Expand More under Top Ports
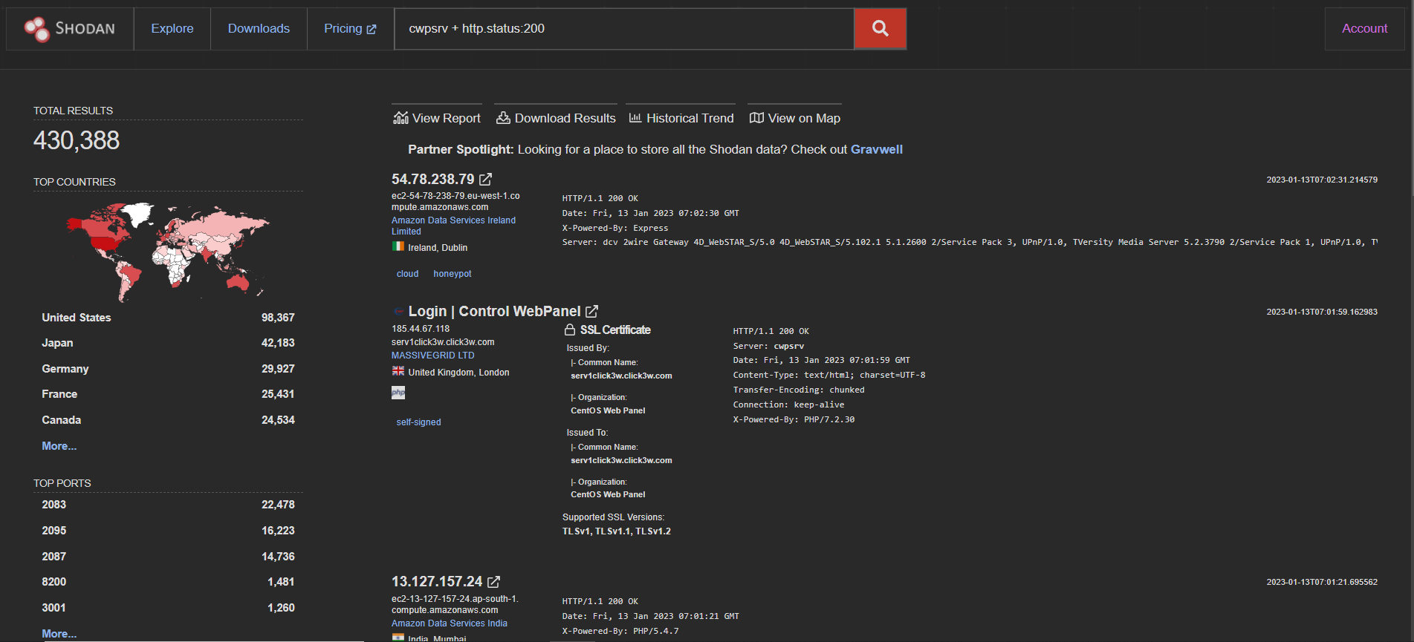This screenshot has width=1414, height=642. [59, 633]
